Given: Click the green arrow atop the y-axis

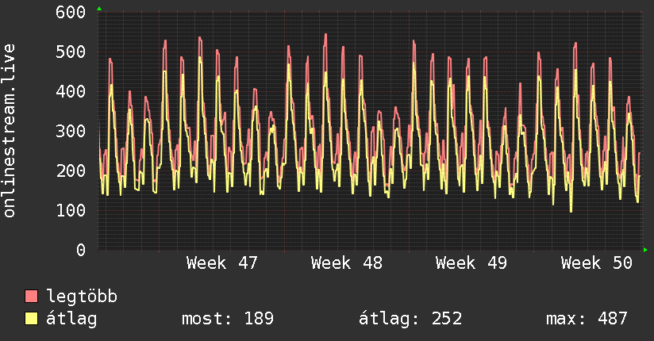Looking at the screenshot, I should [99, 9].
